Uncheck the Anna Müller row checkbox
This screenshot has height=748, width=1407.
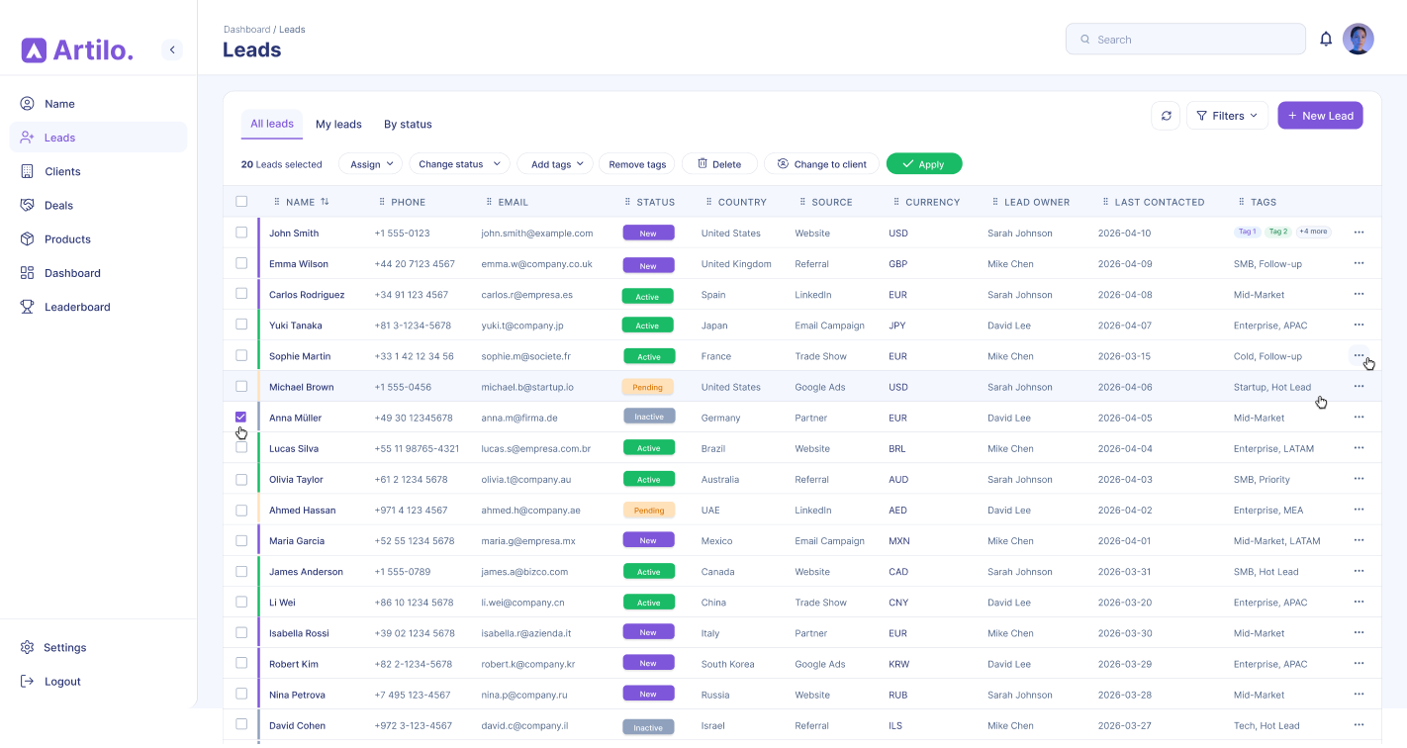click(241, 418)
